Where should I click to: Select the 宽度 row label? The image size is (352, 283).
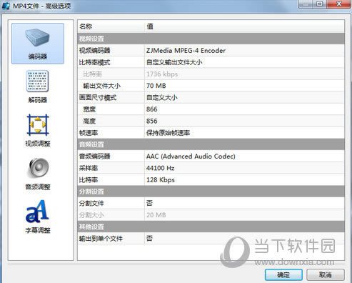tap(89, 109)
